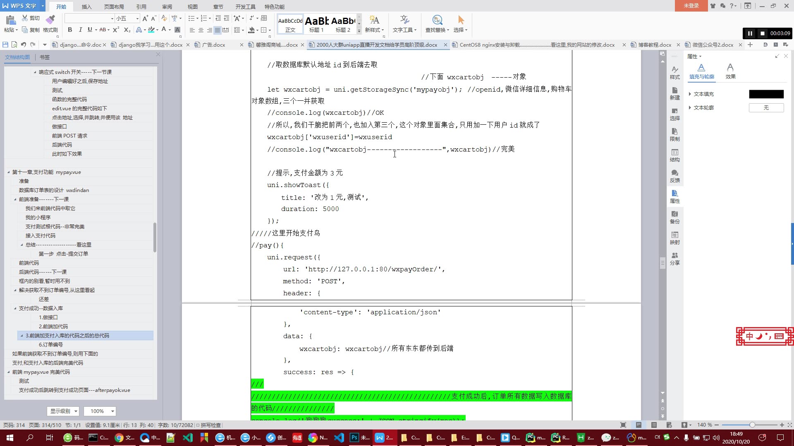Expand the 文本填充 property section
The image size is (794, 446).
click(690, 94)
